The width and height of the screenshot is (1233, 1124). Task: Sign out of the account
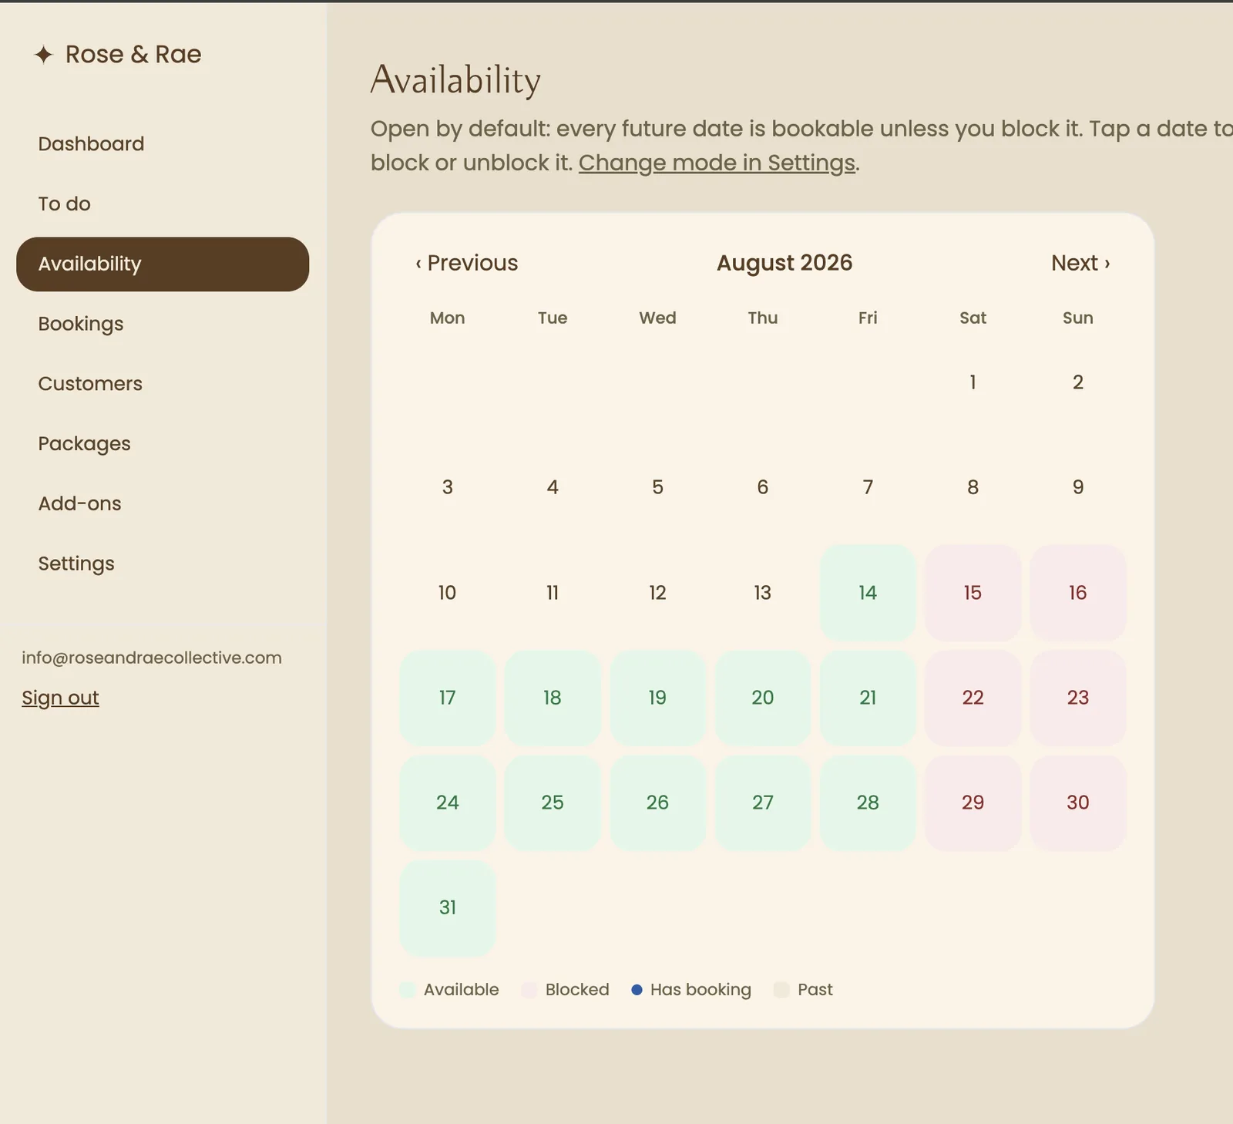(x=60, y=698)
